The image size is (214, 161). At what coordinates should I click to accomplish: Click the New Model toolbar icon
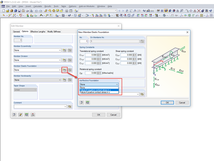(4, 11)
